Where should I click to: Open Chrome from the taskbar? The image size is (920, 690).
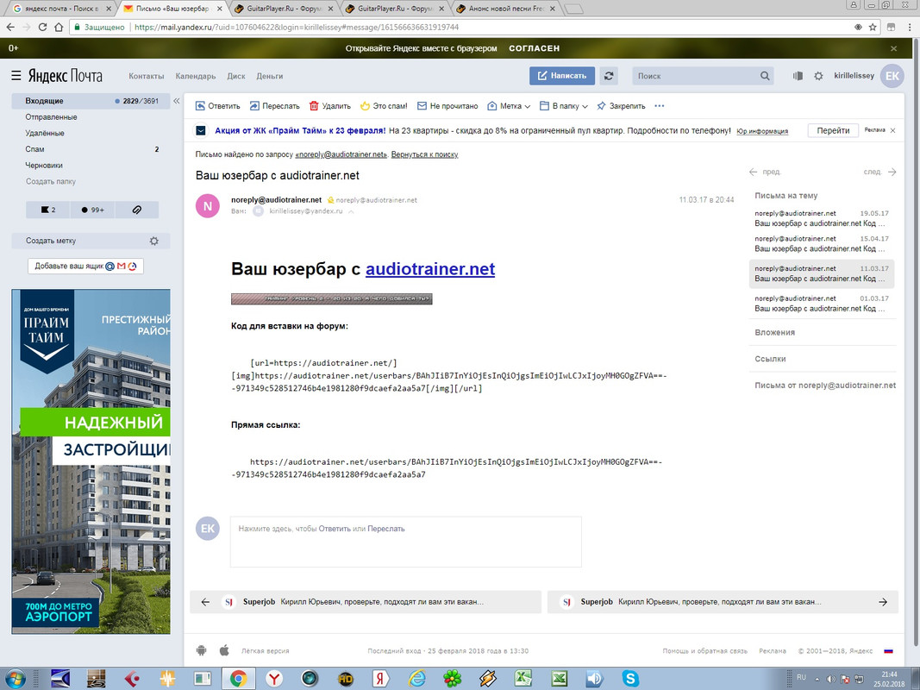pyautogui.click(x=238, y=679)
